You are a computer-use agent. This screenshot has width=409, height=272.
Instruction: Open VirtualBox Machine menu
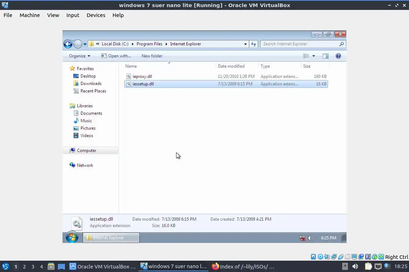point(30,15)
